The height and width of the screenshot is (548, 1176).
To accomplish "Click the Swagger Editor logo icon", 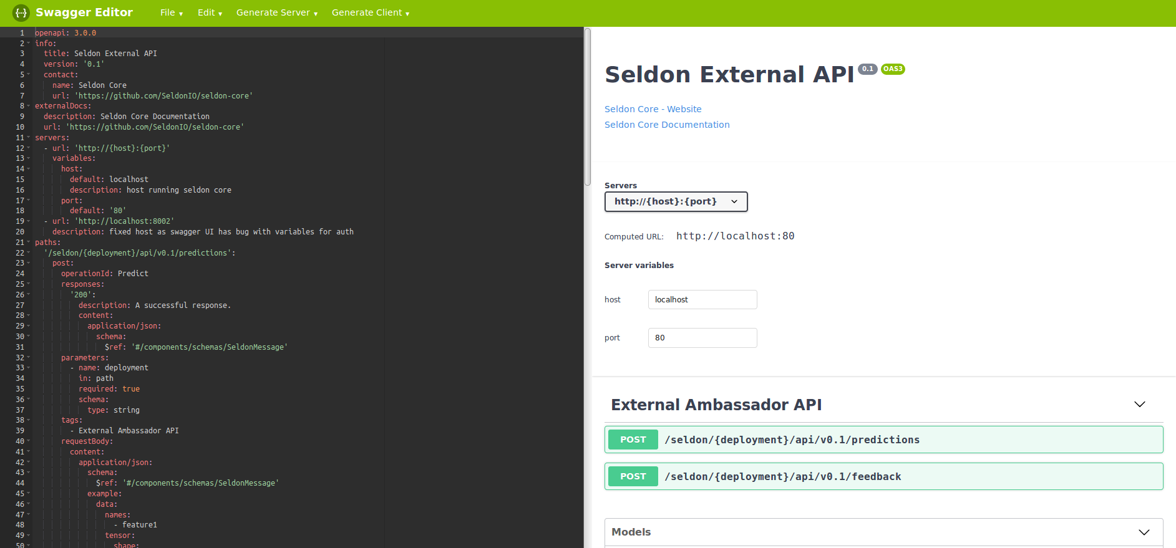I will pos(21,12).
